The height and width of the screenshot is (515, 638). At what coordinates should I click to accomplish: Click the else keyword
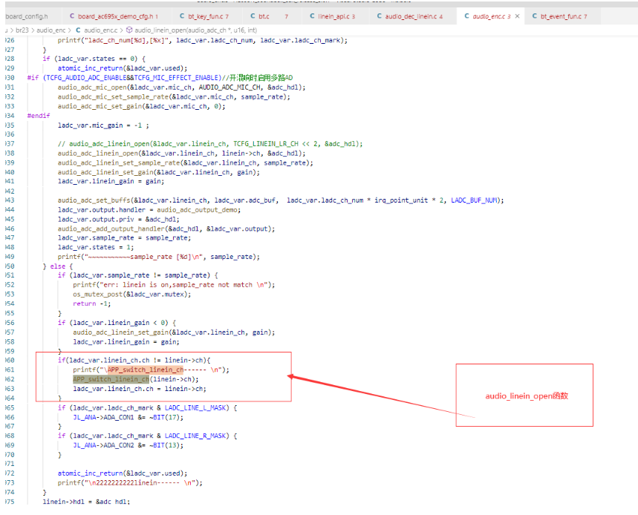coord(58,266)
